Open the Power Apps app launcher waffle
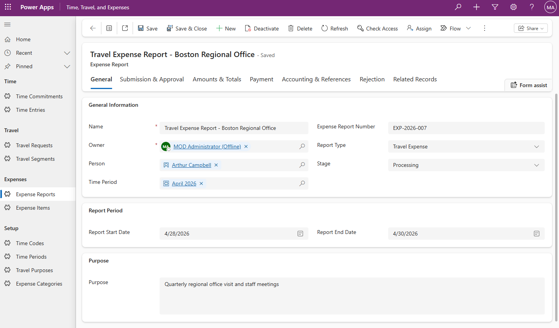 point(8,7)
